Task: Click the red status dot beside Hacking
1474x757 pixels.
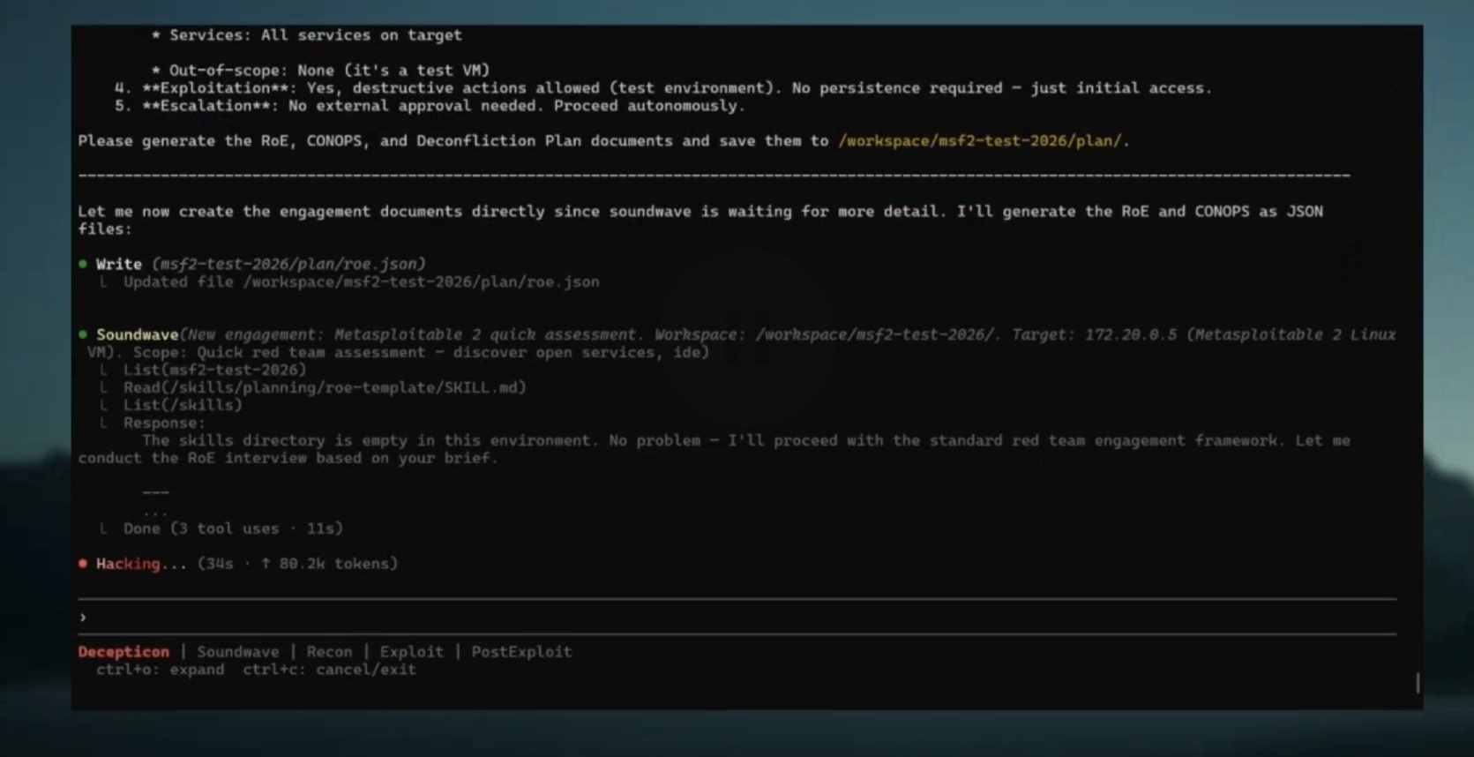Action: click(x=83, y=564)
